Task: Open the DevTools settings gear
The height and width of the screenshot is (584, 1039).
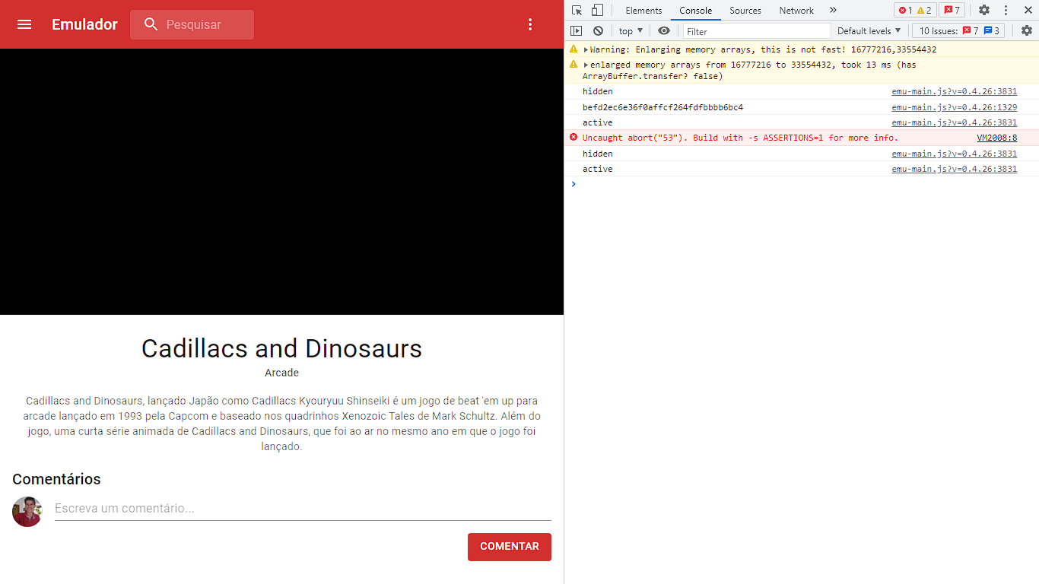Action: [984, 10]
